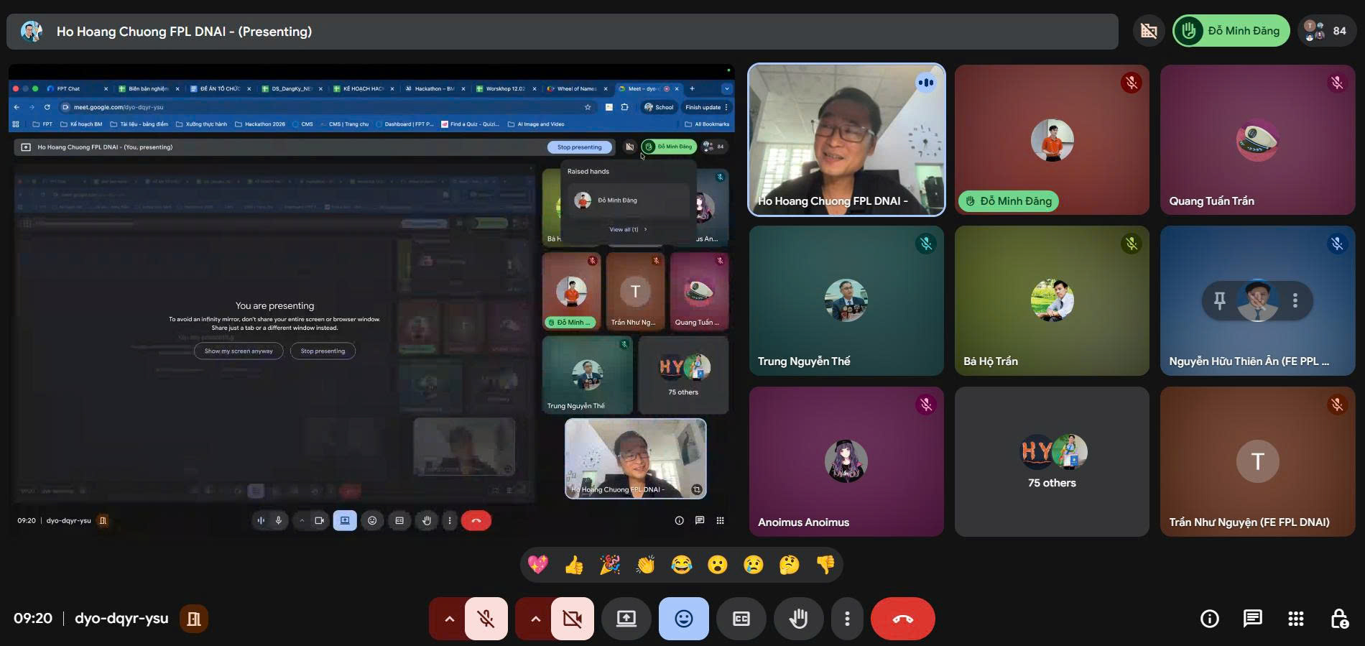Toggle the camera on/off button
The height and width of the screenshot is (646, 1365).
point(573,619)
